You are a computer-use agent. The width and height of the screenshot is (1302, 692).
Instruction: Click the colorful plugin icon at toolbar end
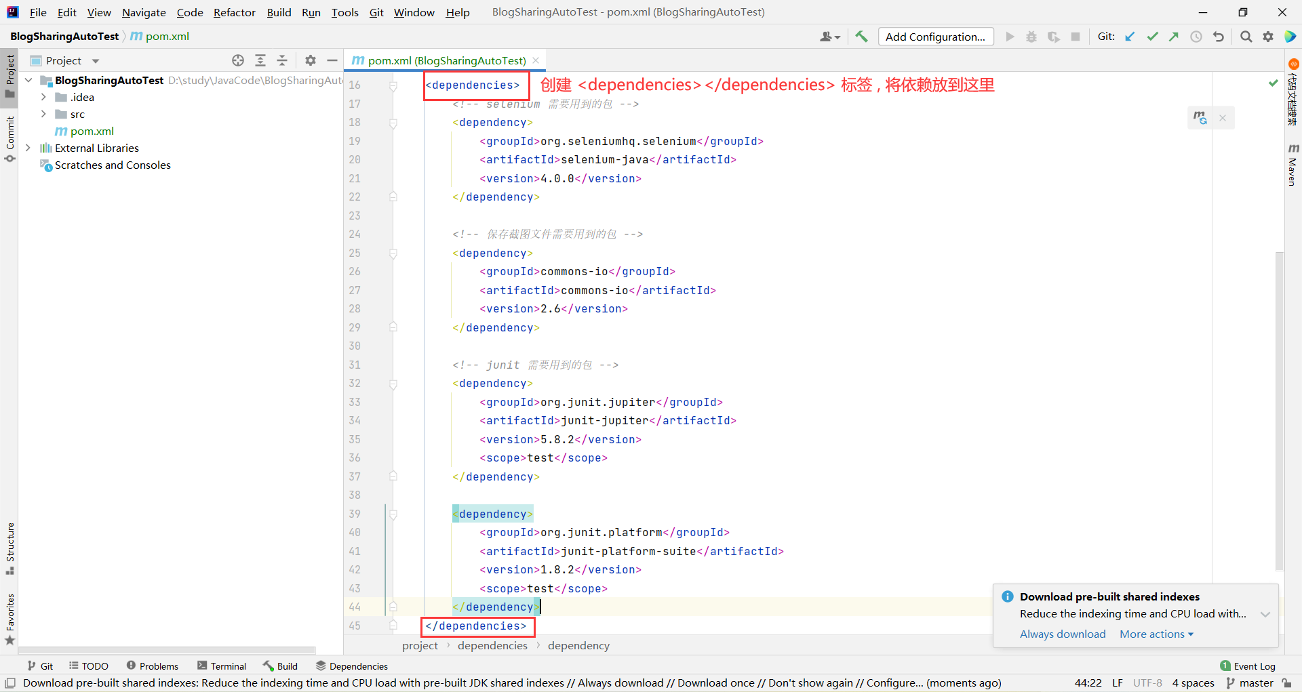pyautogui.click(x=1290, y=37)
